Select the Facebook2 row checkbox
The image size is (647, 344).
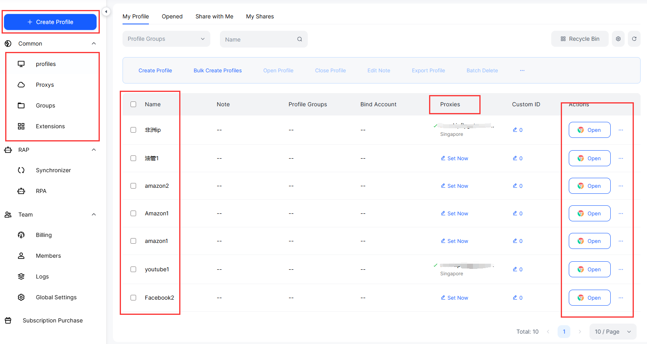(133, 298)
